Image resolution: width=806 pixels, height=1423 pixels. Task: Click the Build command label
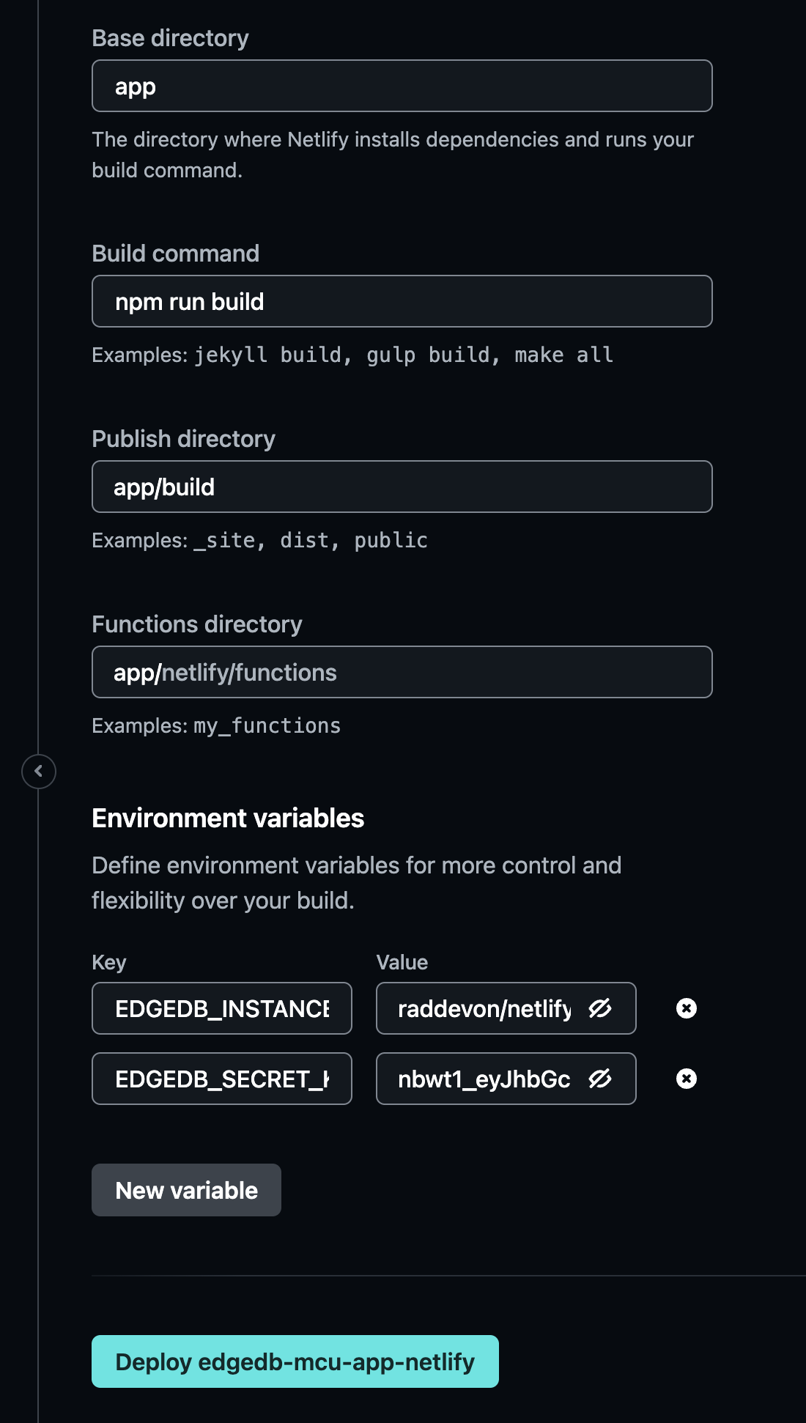[175, 254]
